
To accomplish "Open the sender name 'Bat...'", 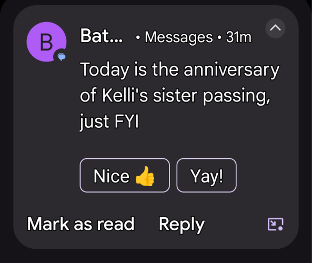I will [x=101, y=36].
